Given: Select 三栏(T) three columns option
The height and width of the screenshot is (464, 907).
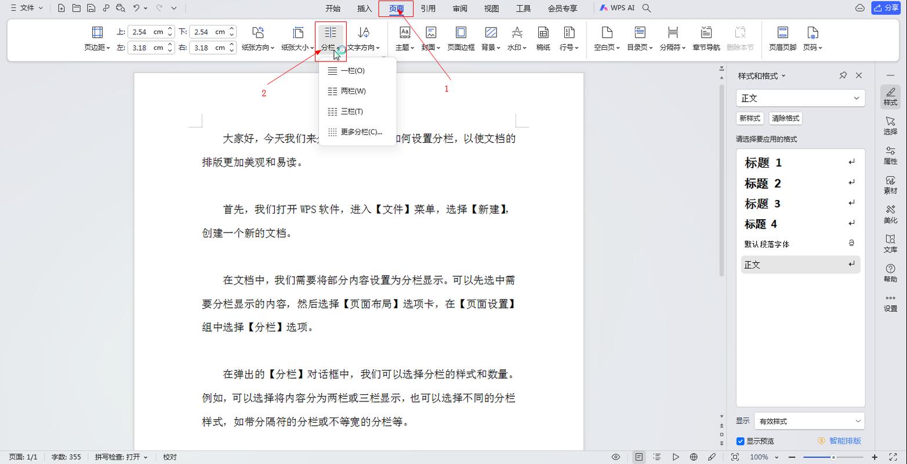Looking at the screenshot, I should (x=357, y=111).
